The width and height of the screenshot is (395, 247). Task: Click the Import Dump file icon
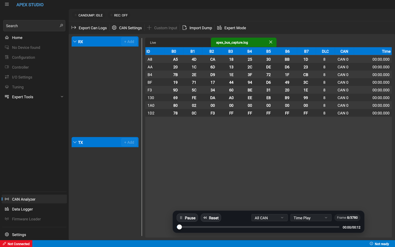click(185, 27)
